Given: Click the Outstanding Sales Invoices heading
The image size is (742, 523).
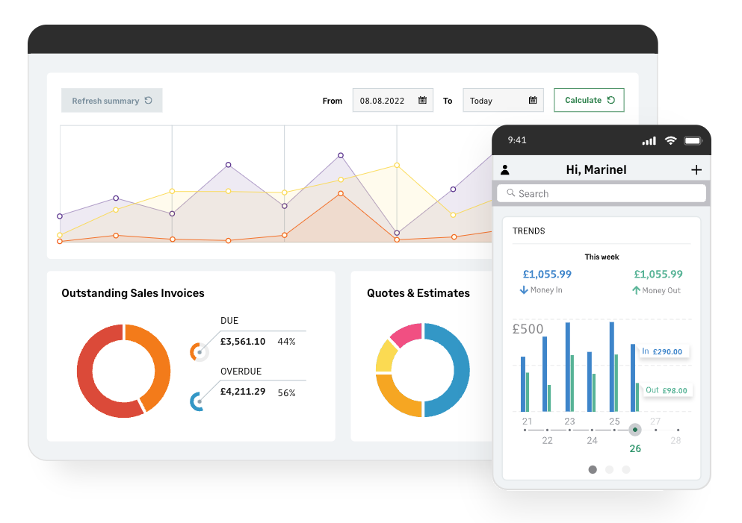Looking at the screenshot, I should pos(133,293).
